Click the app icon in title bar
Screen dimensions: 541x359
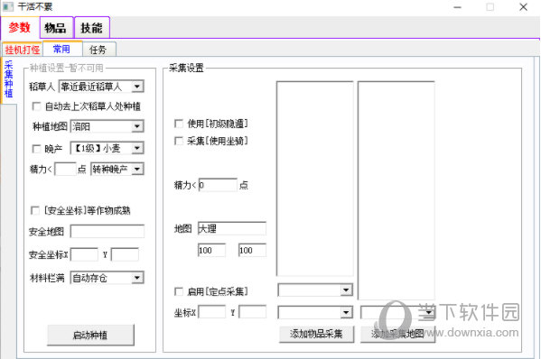pos(8,6)
